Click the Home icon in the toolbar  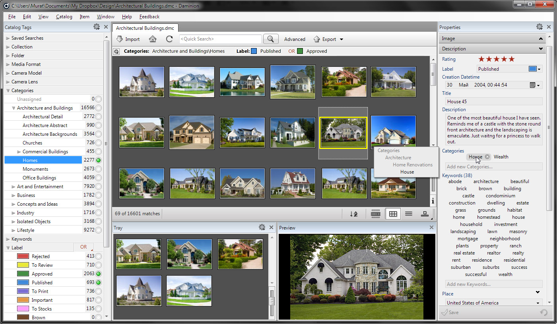point(153,39)
